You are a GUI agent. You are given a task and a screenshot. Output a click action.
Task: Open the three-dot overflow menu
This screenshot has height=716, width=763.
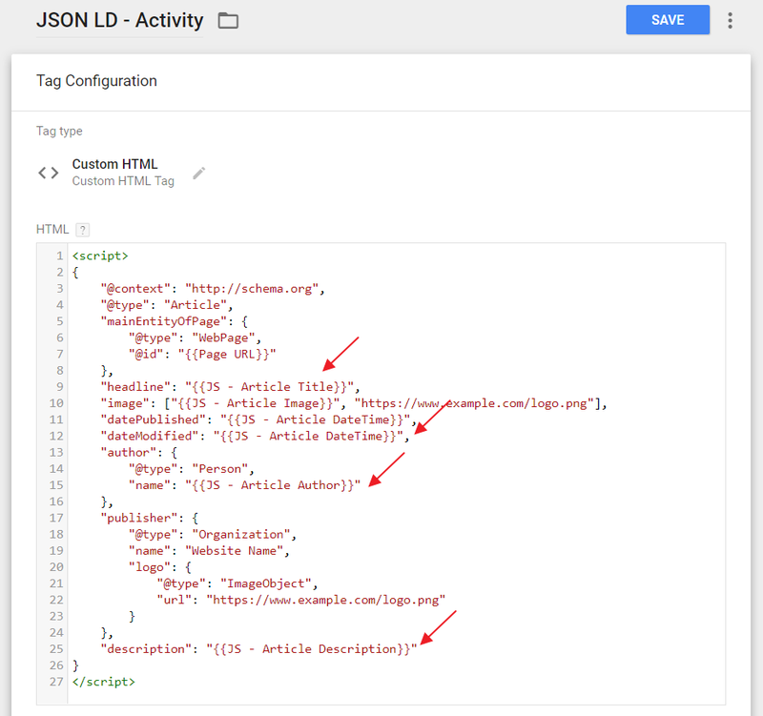click(730, 20)
